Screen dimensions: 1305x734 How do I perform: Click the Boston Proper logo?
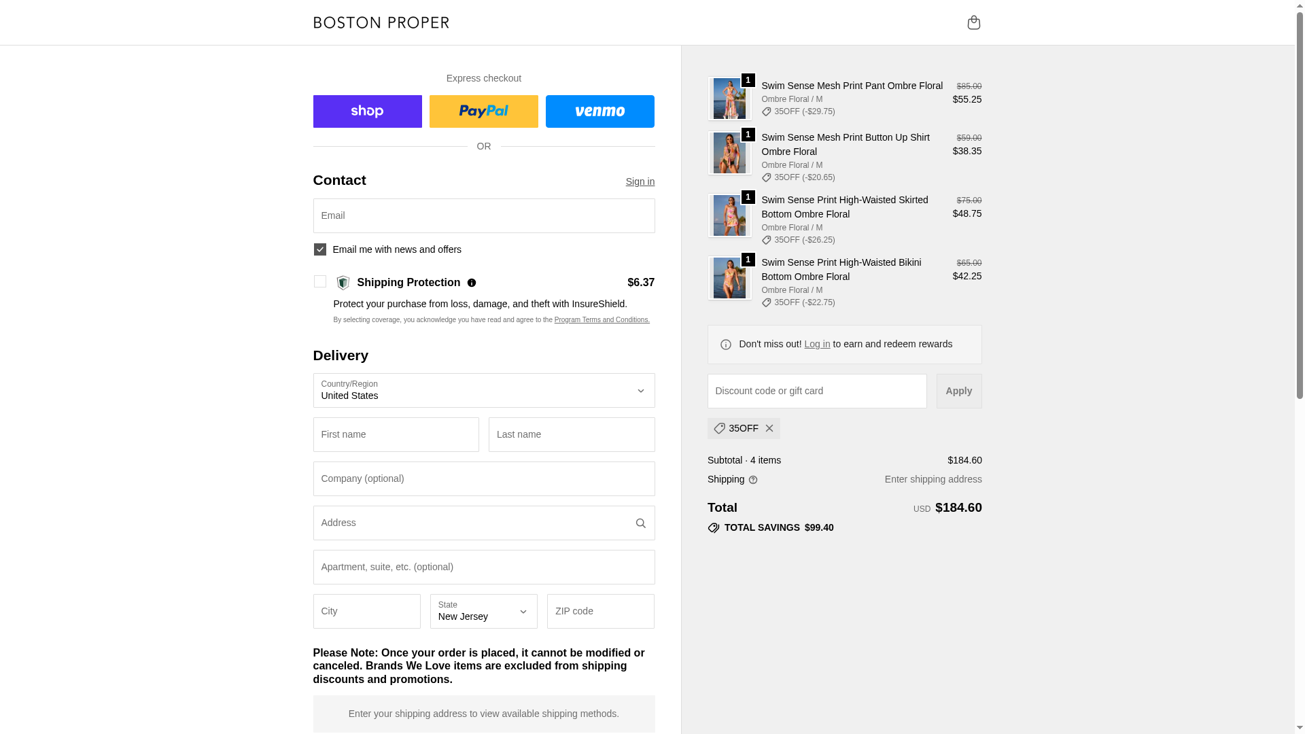click(x=381, y=22)
